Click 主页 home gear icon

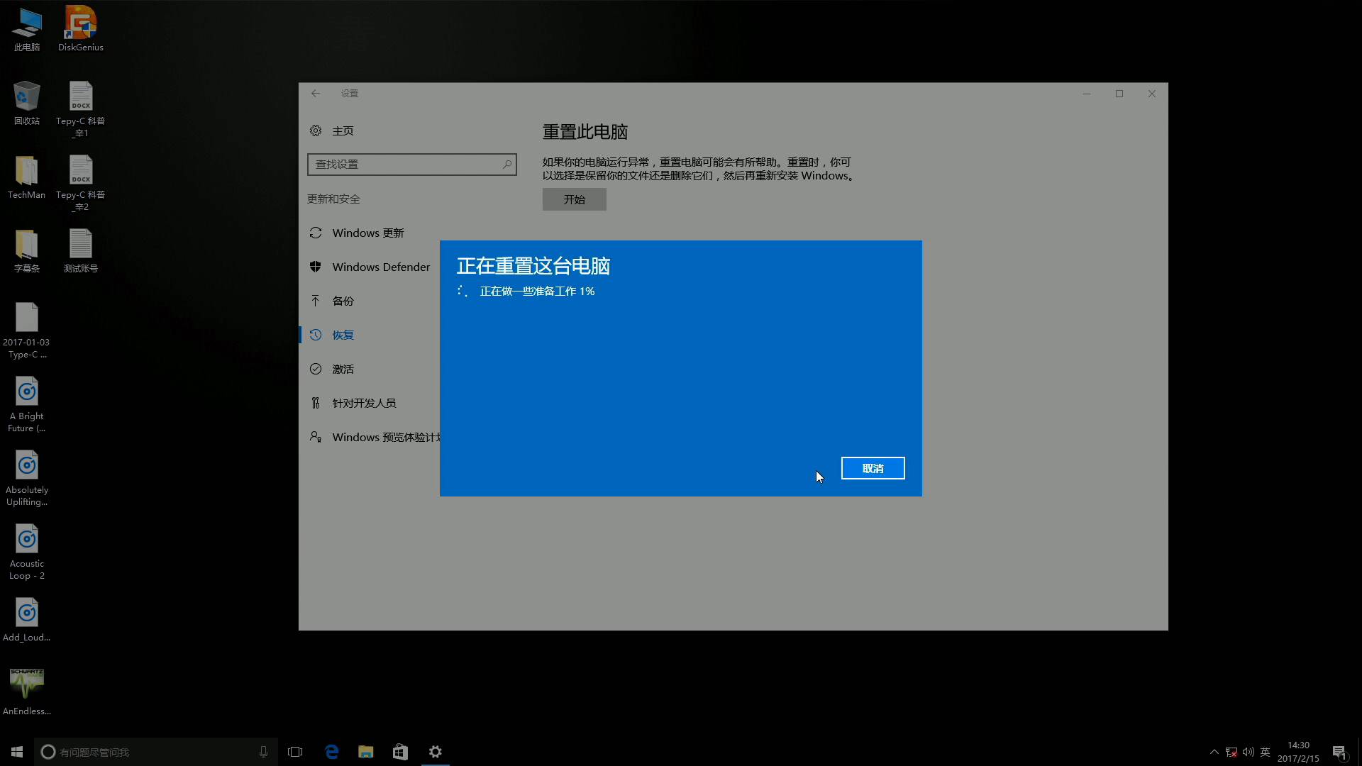316,131
